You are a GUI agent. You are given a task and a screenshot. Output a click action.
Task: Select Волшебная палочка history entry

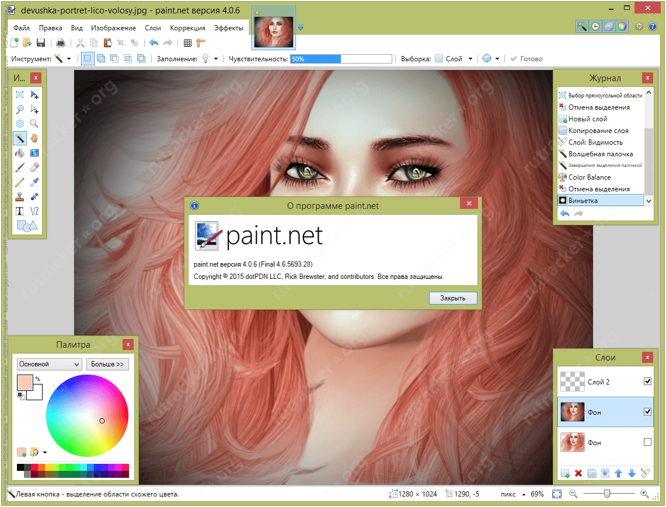(x=601, y=153)
